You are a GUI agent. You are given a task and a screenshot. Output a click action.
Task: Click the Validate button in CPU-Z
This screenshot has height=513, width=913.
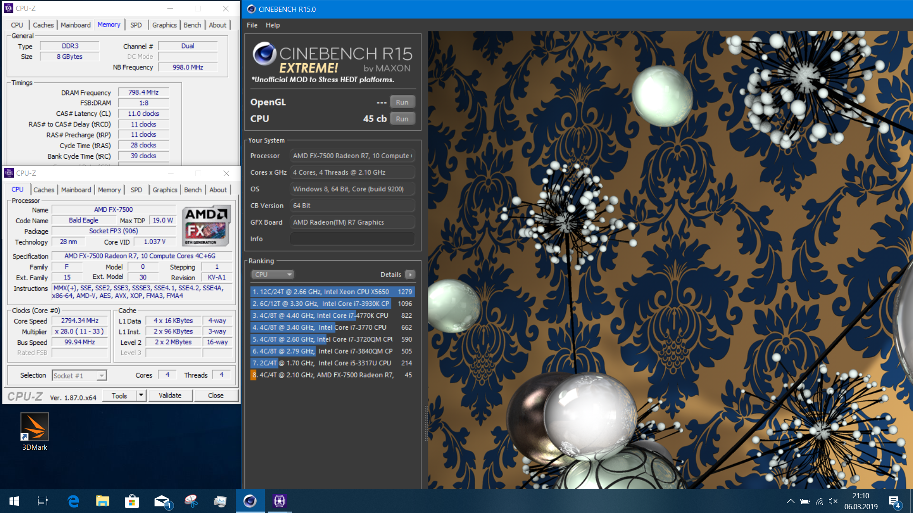(170, 396)
